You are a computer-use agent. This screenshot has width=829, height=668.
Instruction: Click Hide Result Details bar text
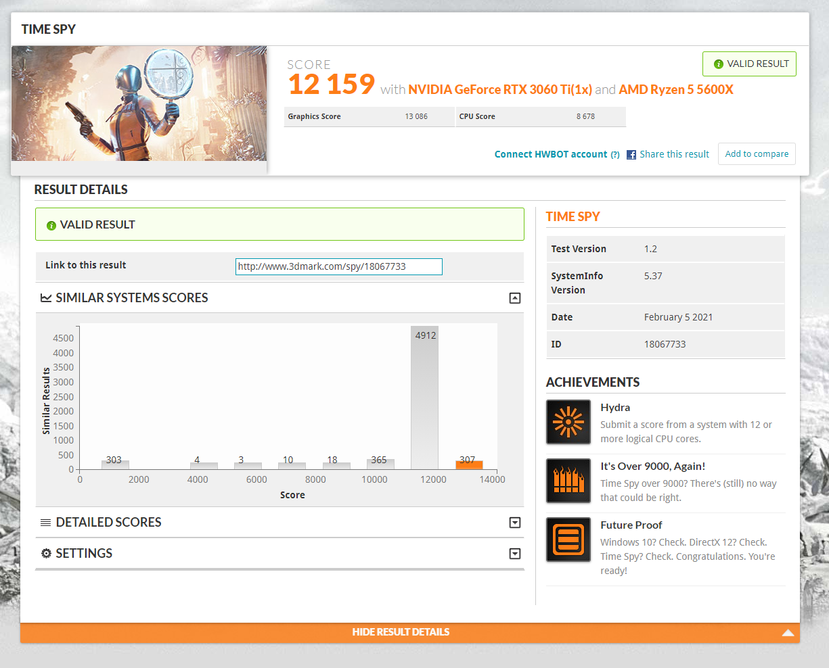[x=401, y=632]
